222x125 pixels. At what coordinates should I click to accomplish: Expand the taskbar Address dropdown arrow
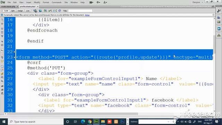168,122
